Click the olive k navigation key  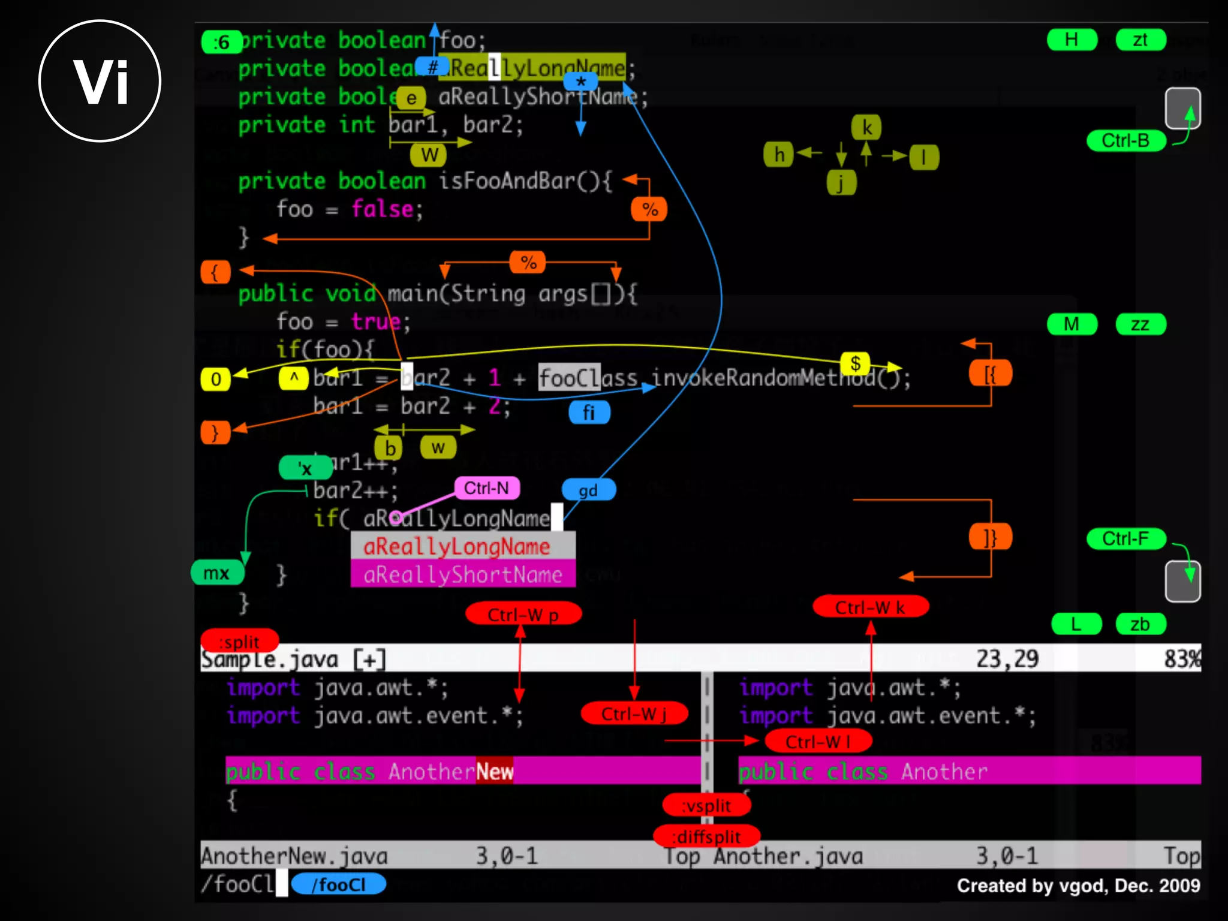pyautogui.click(x=866, y=128)
